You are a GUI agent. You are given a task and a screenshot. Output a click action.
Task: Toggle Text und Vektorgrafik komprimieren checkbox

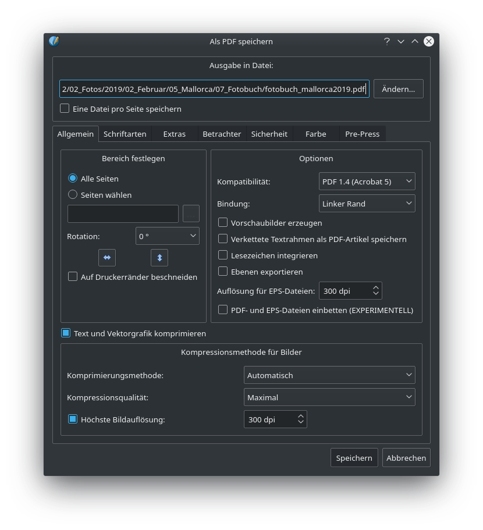pyautogui.click(x=66, y=333)
